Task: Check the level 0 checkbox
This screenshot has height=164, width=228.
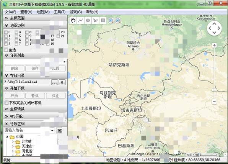Action: pos(6,32)
